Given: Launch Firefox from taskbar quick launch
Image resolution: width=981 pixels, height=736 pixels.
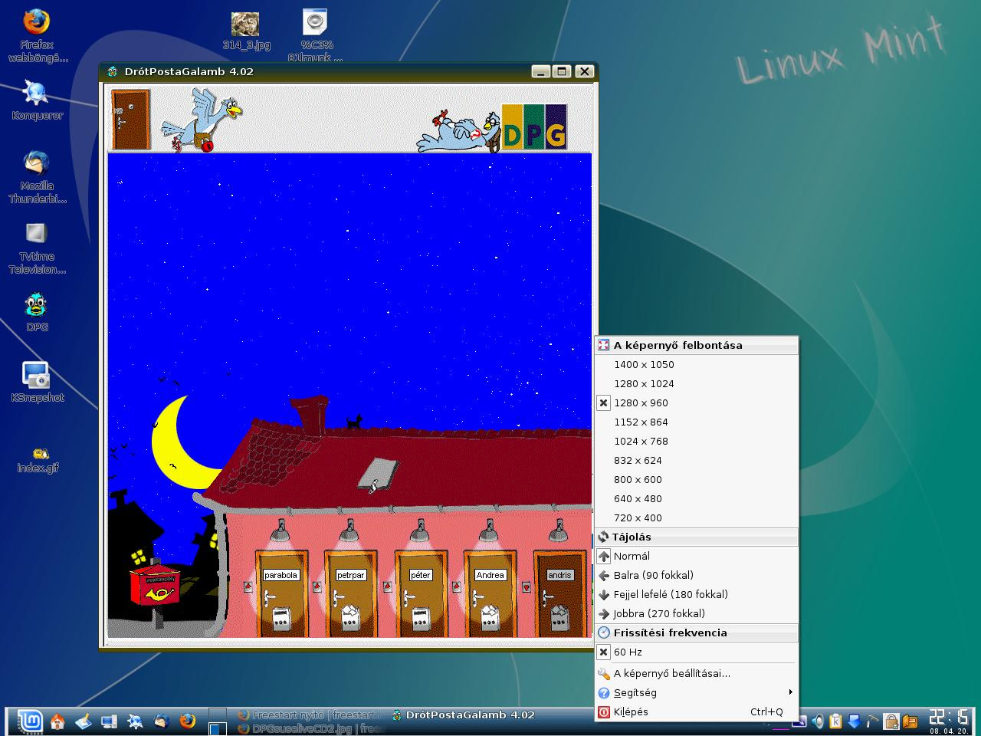Looking at the screenshot, I should [188, 721].
